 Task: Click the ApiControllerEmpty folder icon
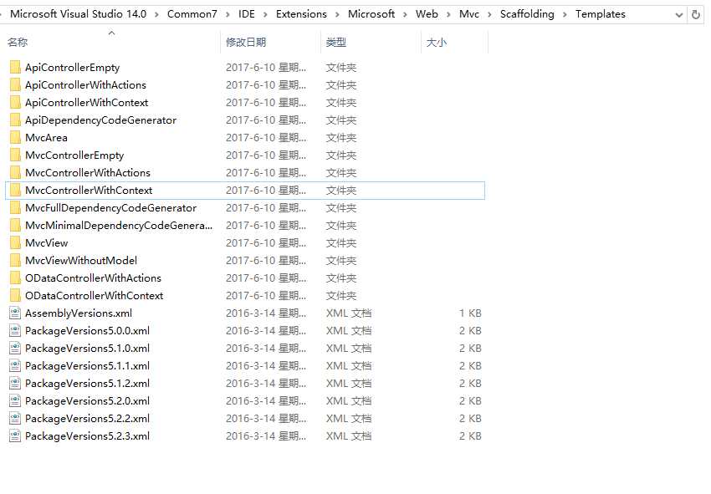pyautogui.click(x=15, y=68)
